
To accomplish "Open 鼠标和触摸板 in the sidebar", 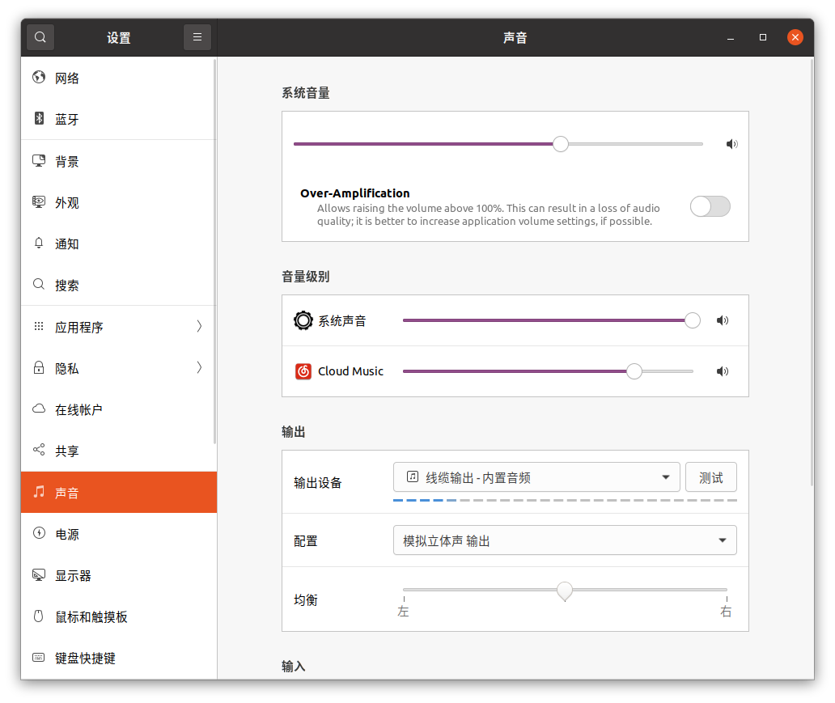I will [x=119, y=616].
